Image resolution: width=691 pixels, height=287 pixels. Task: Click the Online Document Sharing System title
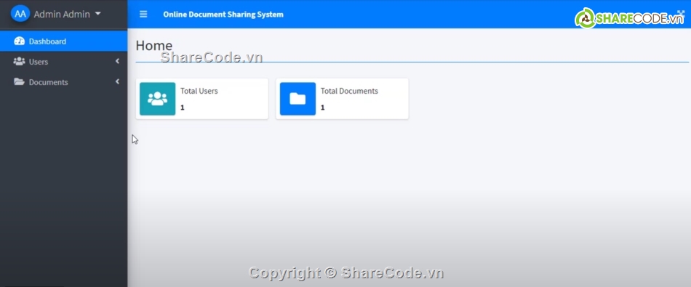pos(223,14)
